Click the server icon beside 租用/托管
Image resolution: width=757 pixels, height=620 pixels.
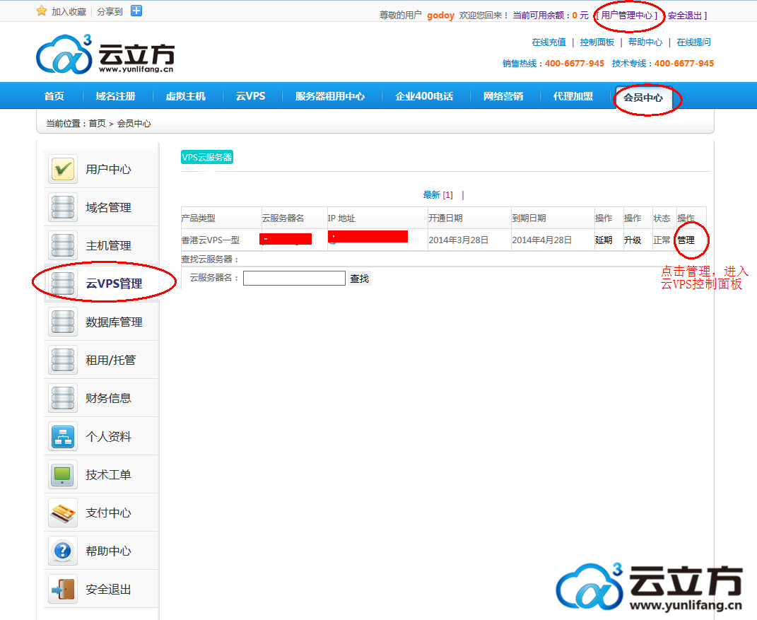coord(63,361)
